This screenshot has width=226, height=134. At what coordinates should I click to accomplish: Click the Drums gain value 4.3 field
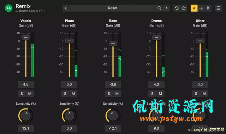coord(156,85)
